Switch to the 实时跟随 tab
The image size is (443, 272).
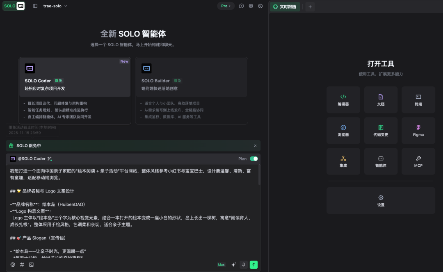[x=285, y=7]
